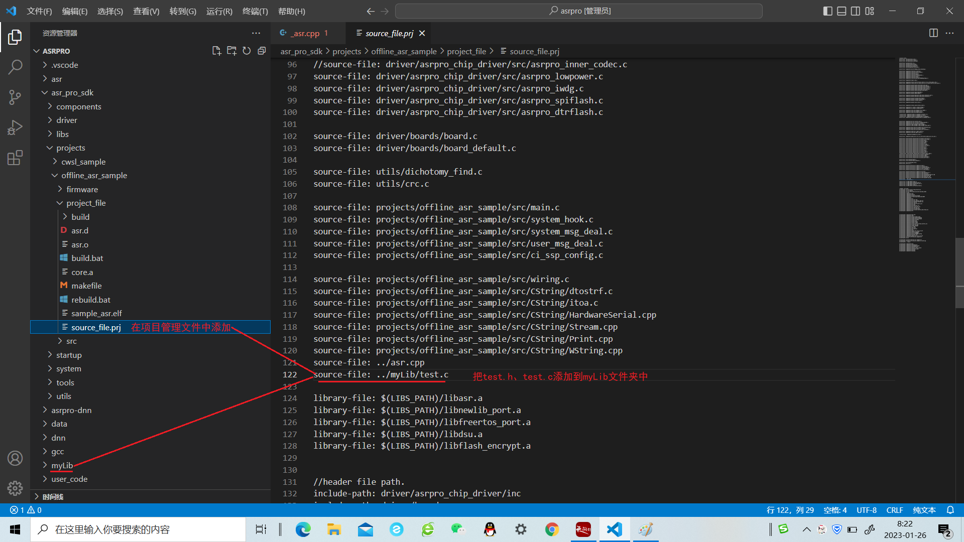Toggle bottom panel layout button
This screenshot has height=542, width=964.
point(841,11)
